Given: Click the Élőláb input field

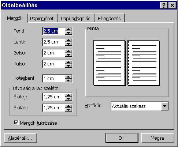Looking at the screenshot, I should (x=54, y=108).
